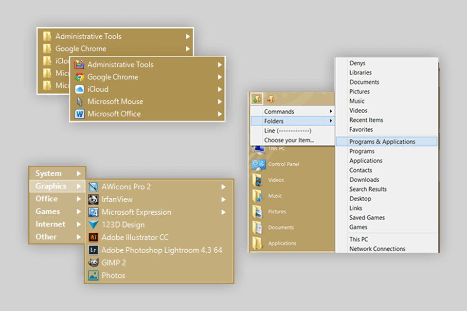
Task: Click the IrfanView panda icon
Action: tap(93, 199)
